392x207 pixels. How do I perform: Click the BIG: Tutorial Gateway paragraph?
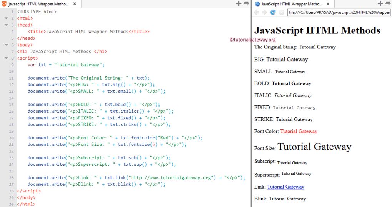(x=281, y=60)
